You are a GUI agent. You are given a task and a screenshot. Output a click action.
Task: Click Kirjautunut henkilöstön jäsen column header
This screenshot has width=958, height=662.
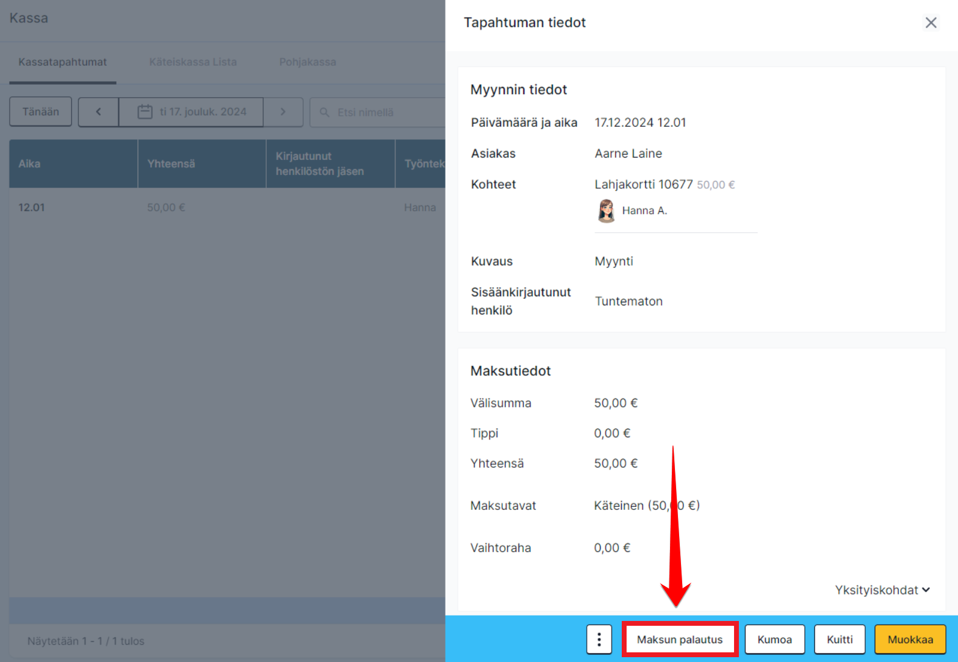point(331,164)
